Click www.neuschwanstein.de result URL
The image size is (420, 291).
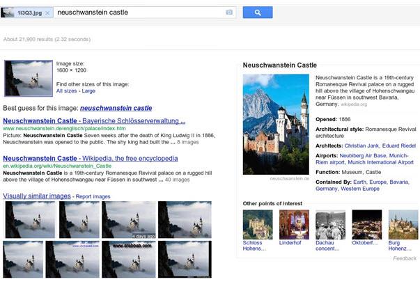(64, 128)
